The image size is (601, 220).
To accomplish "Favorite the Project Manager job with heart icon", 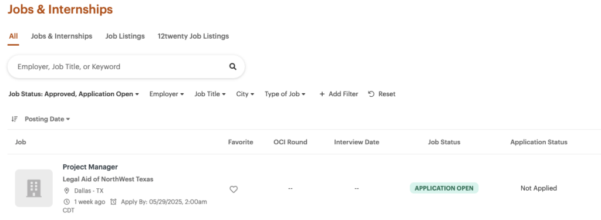I will (x=234, y=189).
